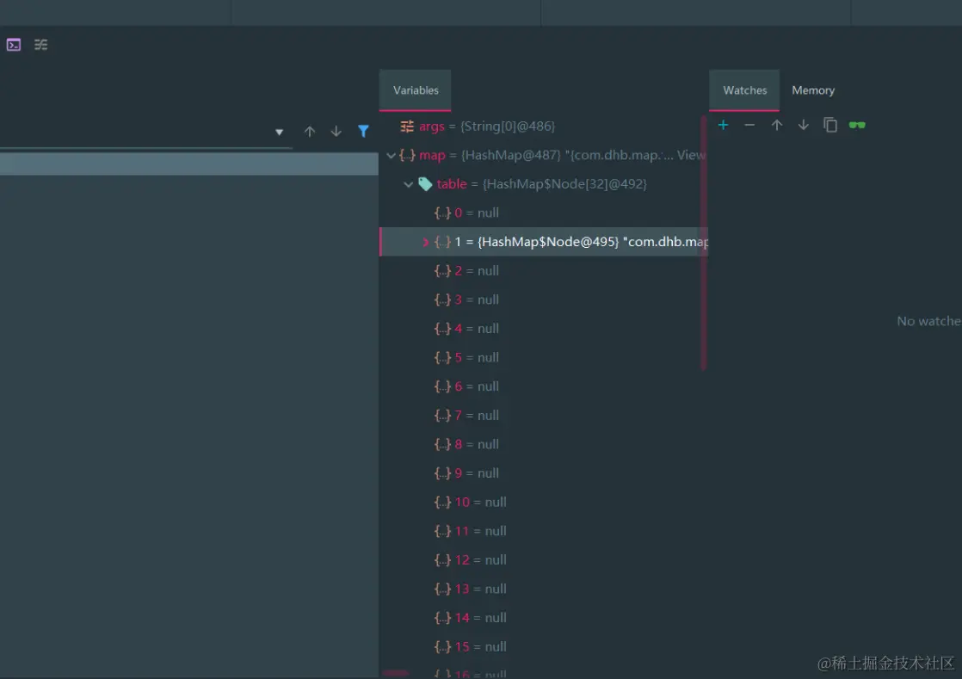Collapse the table field node
The width and height of the screenshot is (962, 679).
408,184
